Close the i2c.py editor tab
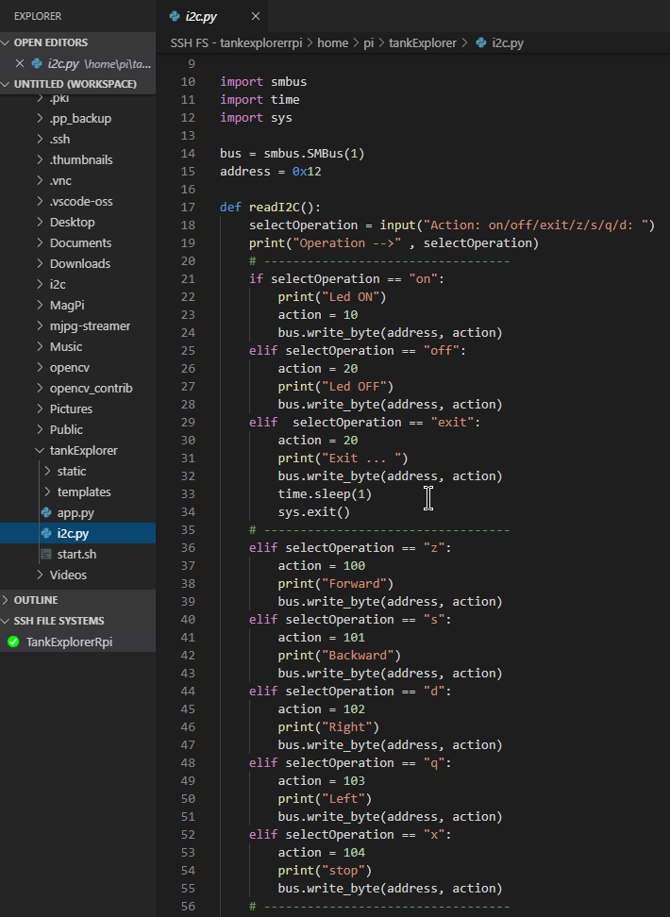 click(x=255, y=16)
